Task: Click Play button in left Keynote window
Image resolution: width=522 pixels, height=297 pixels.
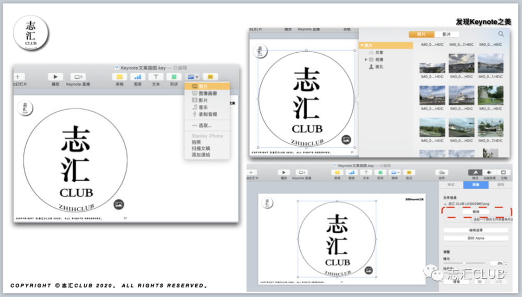Action: 55,77
